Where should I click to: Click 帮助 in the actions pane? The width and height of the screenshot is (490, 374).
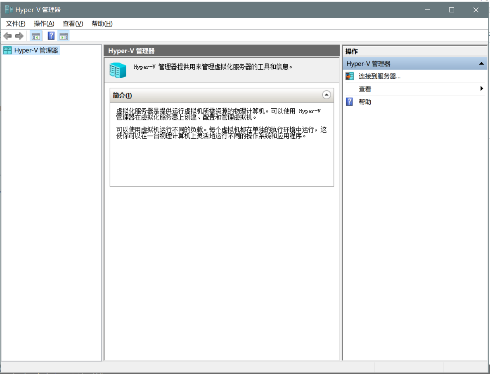click(x=365, y=102)
